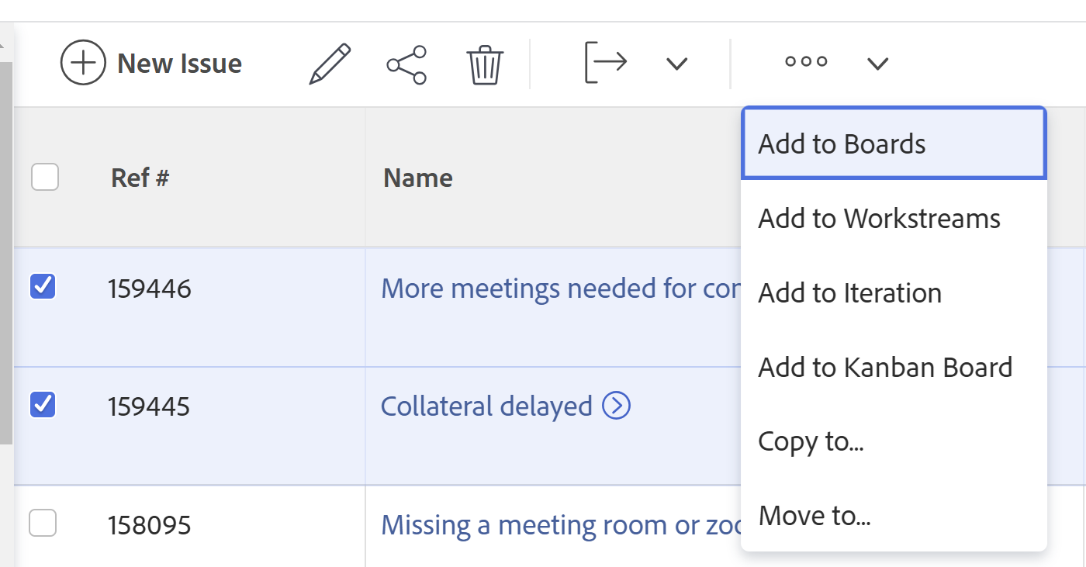Collapse the More options dropdown chevron
This screenshot has width=1086, height=567.
click(x=877, y=64)
